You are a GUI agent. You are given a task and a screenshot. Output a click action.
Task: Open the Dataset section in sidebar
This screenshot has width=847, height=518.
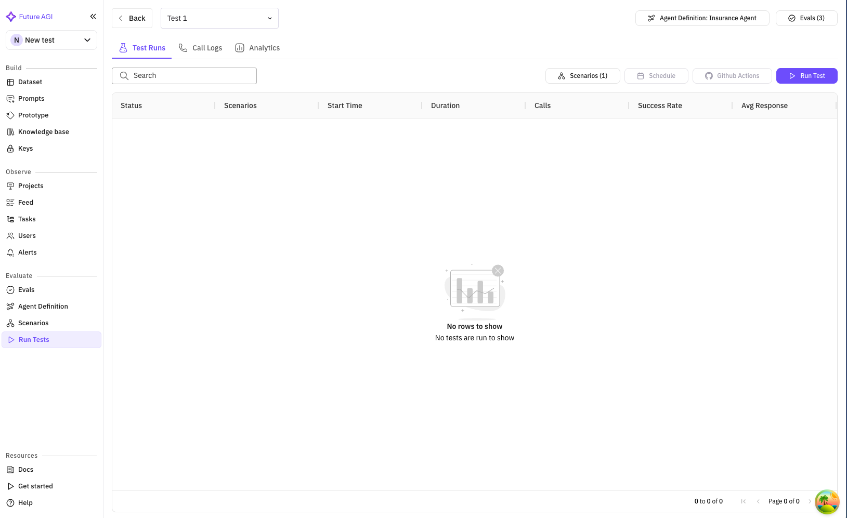click(30, 82)
